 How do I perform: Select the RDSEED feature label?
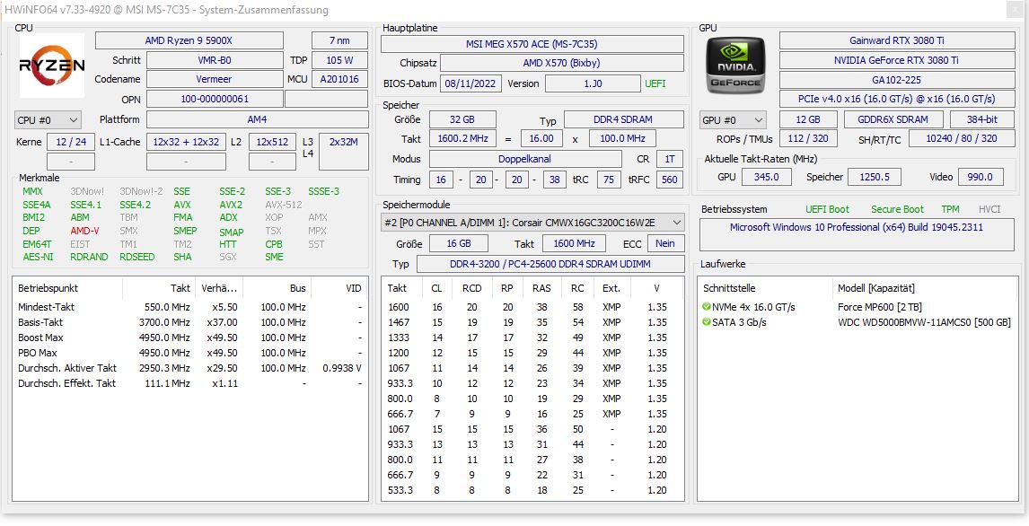(x=137, y=257)
